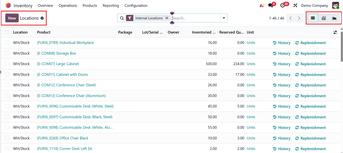Toggle the select-all rows checkbox

(x=7, y=32)
